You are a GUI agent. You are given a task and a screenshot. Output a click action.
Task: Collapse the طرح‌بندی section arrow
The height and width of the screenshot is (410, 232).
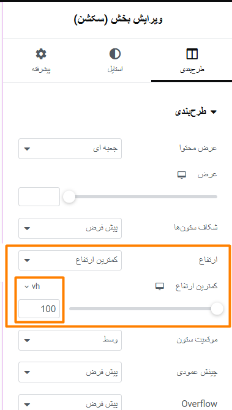[x=214, y=112]
